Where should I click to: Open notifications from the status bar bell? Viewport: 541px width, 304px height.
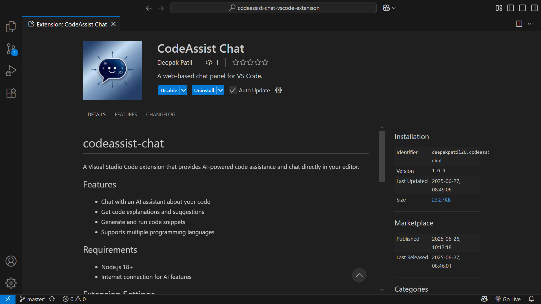coord(531,299)
